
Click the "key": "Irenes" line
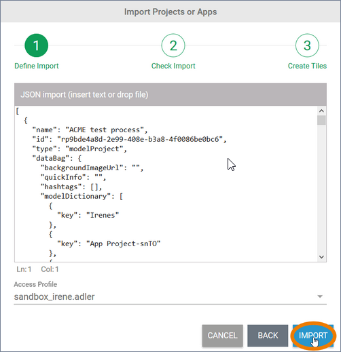click(88, 215)
